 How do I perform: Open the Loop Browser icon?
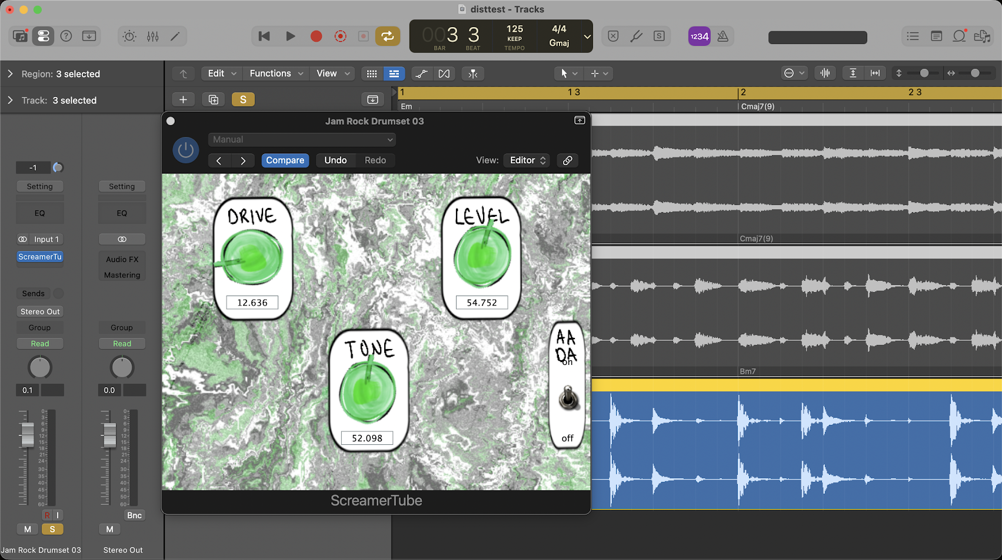pos(959,36)
